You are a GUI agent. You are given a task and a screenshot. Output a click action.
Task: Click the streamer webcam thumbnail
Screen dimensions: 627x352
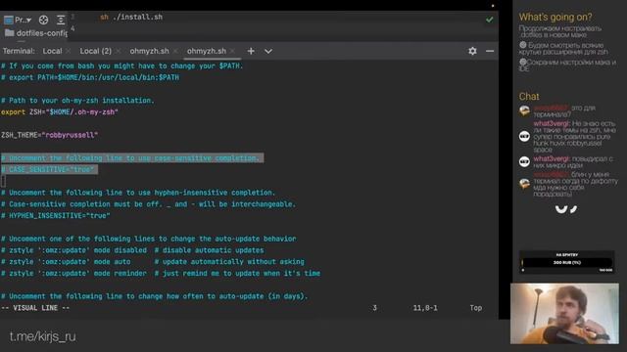pos(564,313)
